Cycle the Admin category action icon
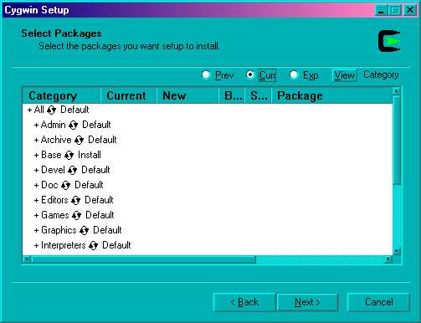Viewport: 421px width, 323px height. pyautogui.click(x=74, y=126)
